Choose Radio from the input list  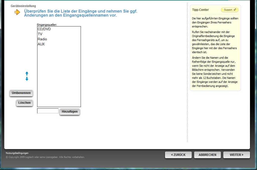pyautogui.click(x=42, y=39)
